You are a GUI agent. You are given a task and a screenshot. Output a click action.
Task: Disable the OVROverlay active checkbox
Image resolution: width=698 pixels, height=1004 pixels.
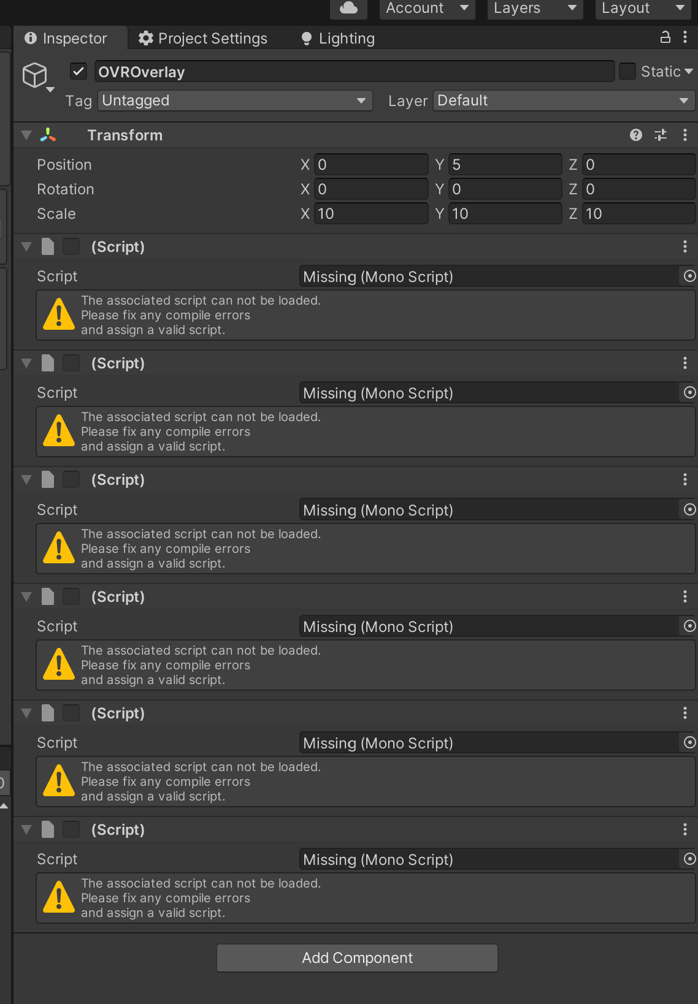[x=79, y=71]
